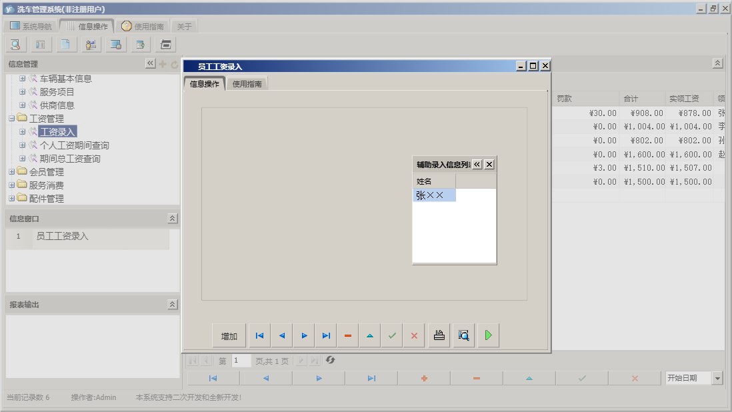Switch to the 系统导航 main tab
Screen dimensions: 732x412
(31, 26)
